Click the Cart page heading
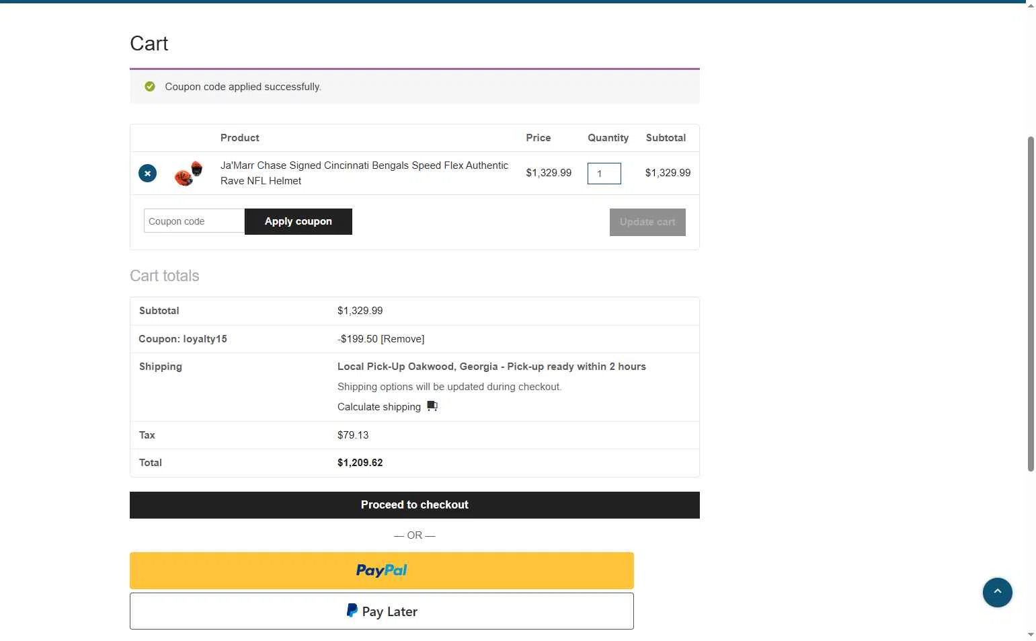This screenshot has width=1036, height=641. 149,44
